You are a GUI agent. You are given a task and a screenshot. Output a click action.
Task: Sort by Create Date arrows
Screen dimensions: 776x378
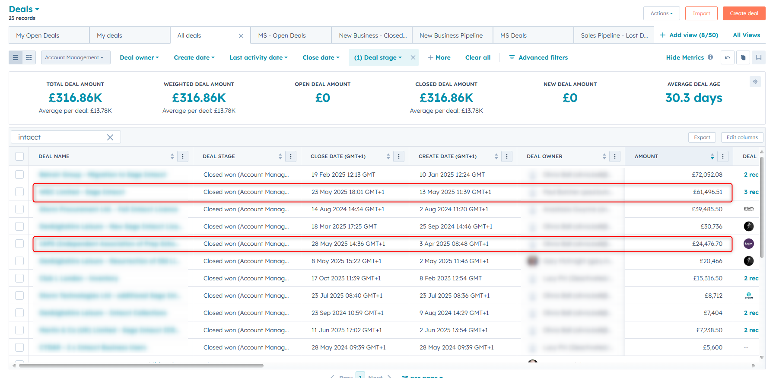pyautogui.click(x=496, y=156)
